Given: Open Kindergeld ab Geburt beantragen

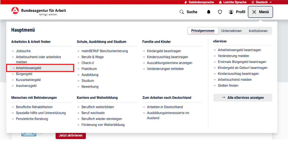Looking at the screenshot, I should tap(243, 68).
